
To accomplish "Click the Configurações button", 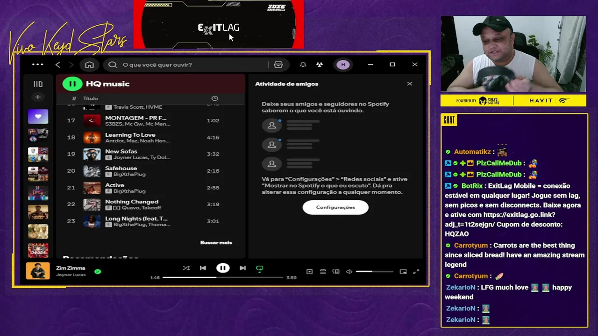I will (335, 207).
